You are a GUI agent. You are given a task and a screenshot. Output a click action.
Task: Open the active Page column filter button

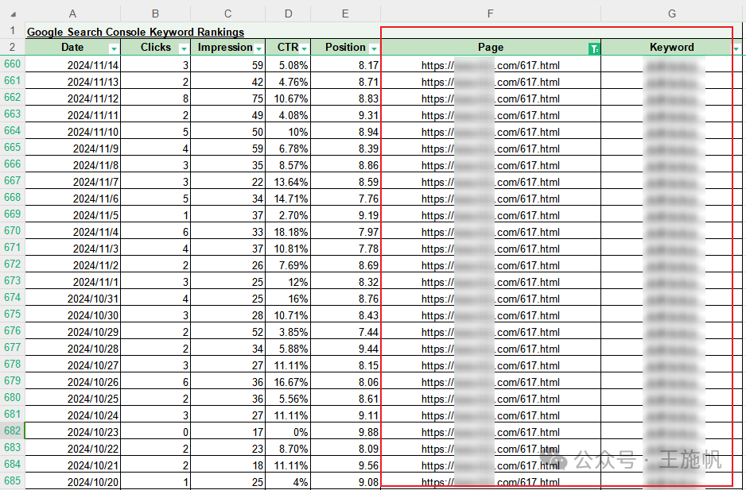click(594, 48)
